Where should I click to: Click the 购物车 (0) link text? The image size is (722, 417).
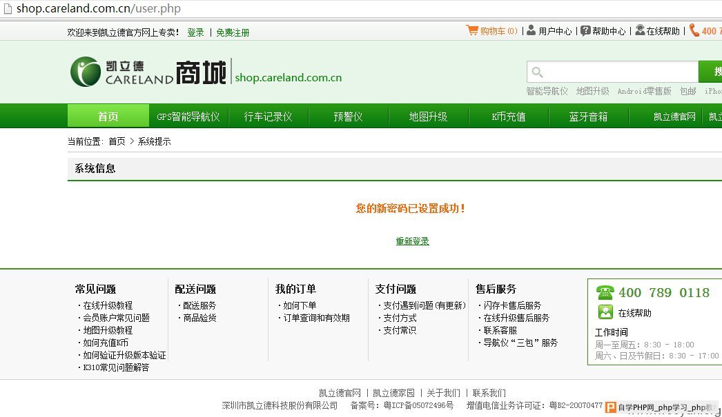click(499, 31)
